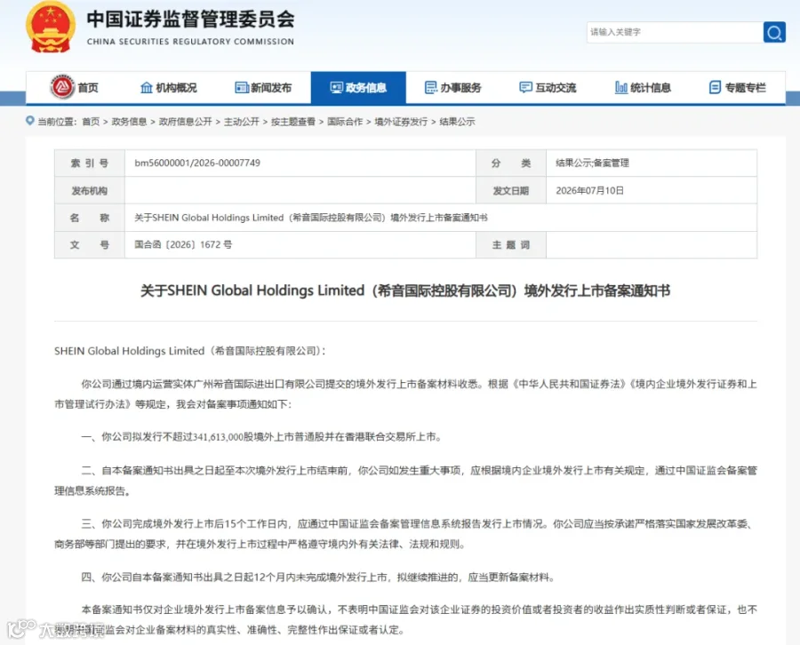Click the monitor icon beside 政务信息
The width and height of the screenshot is (800, 645).
(x=337, y=88)
